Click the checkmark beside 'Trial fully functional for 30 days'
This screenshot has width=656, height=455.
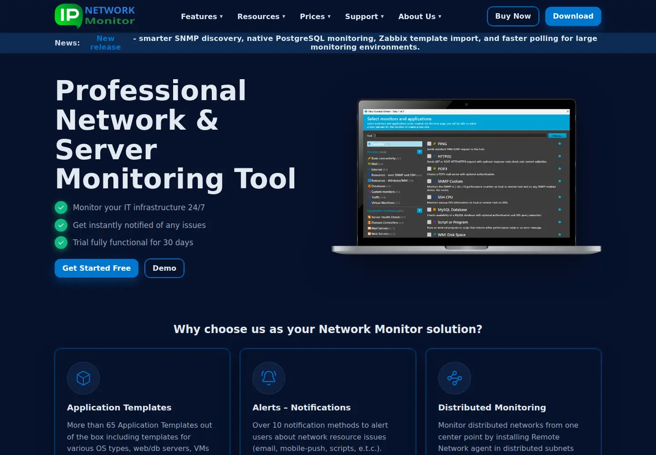coord(61,243)
